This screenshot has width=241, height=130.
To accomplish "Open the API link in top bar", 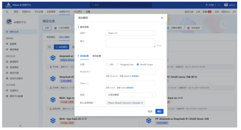I will (x=234, y=12).
